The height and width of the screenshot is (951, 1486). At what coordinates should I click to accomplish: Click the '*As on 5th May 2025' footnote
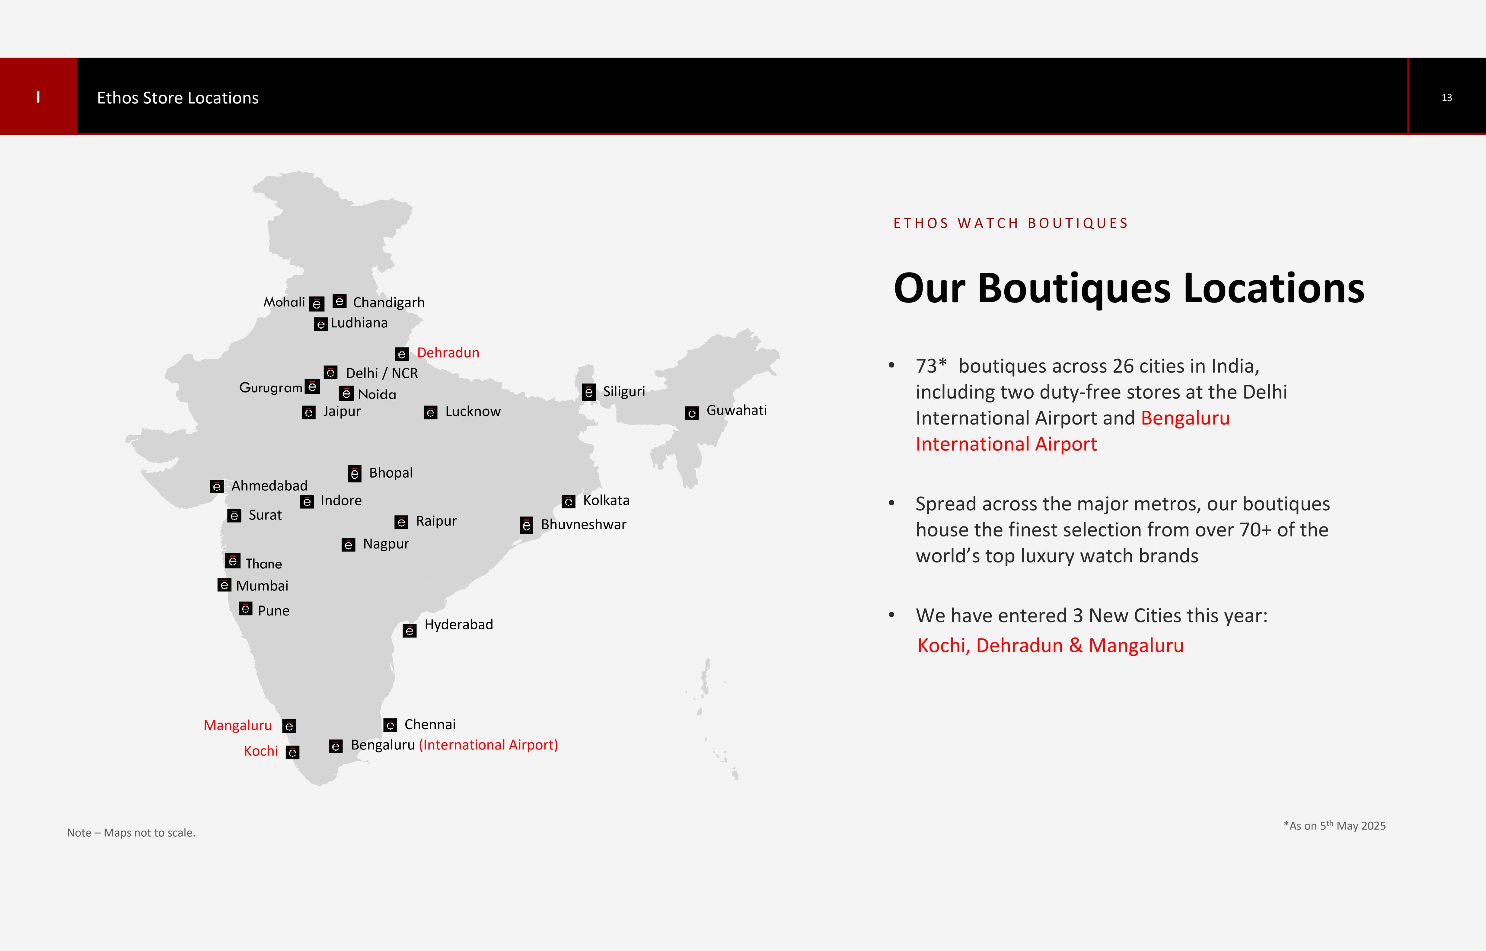pyautogui.click(x=1335, y=826)
